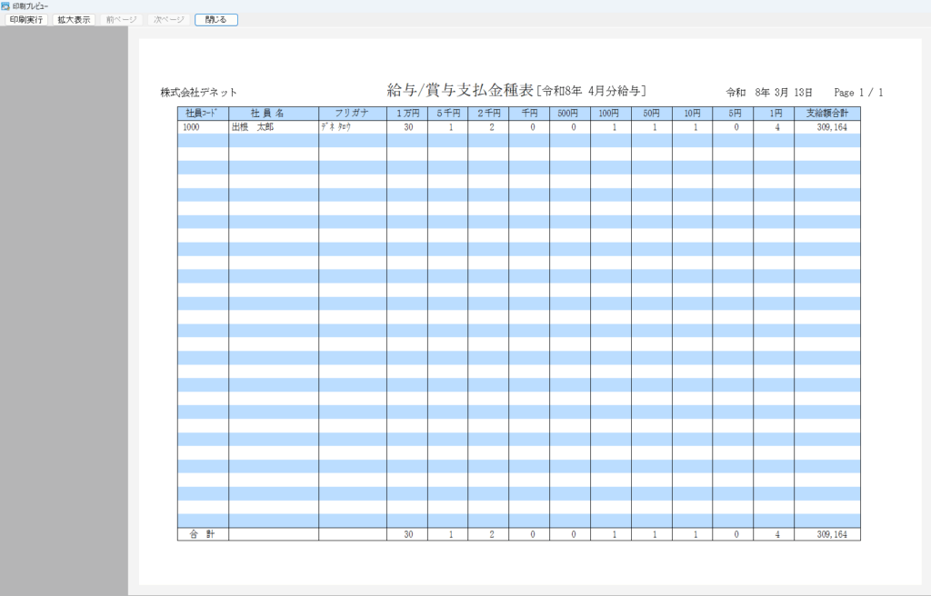Click the 印刷実行 print button
The width and height of the screenshot is (931, 596).
26,19
